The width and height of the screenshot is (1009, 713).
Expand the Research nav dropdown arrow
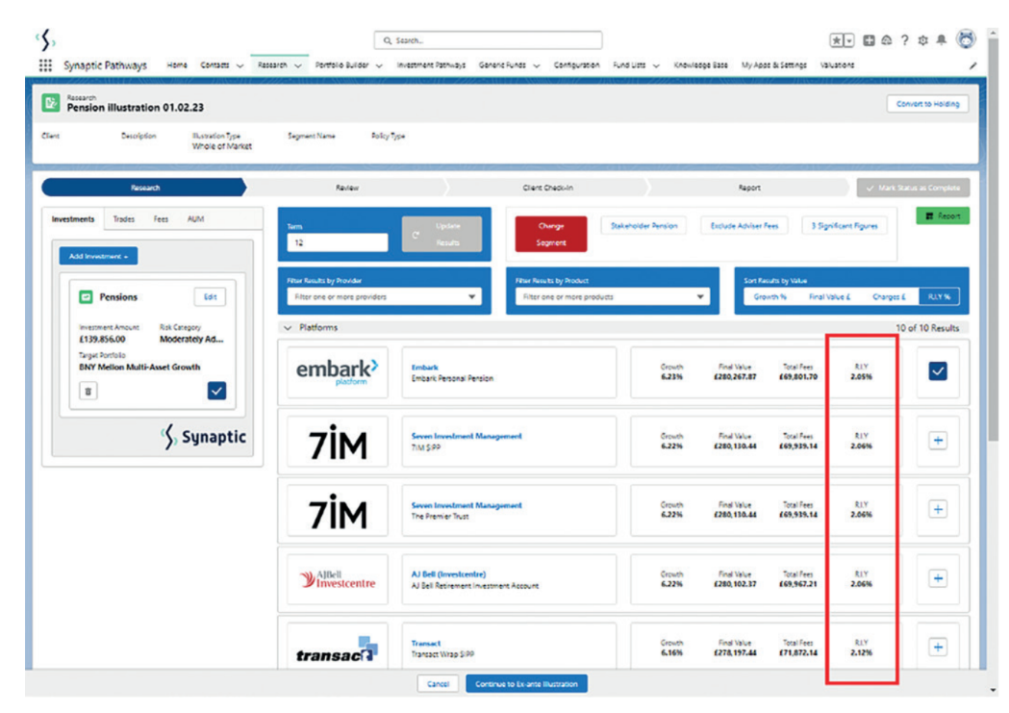[297, 65]
